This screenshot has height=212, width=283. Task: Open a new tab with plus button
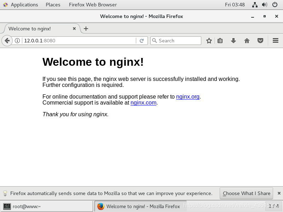tap(86, 29)
